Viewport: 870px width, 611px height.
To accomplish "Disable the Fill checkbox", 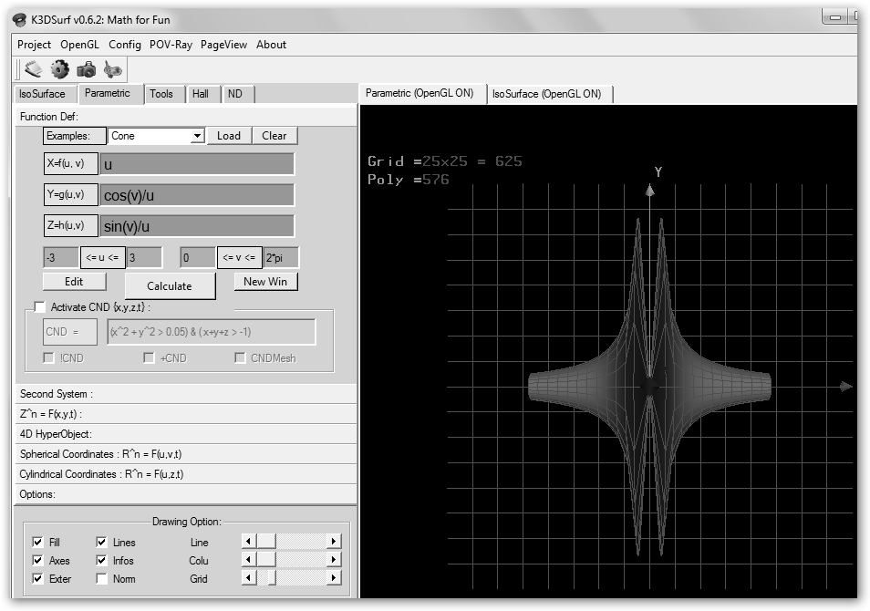I will [37, 543].
